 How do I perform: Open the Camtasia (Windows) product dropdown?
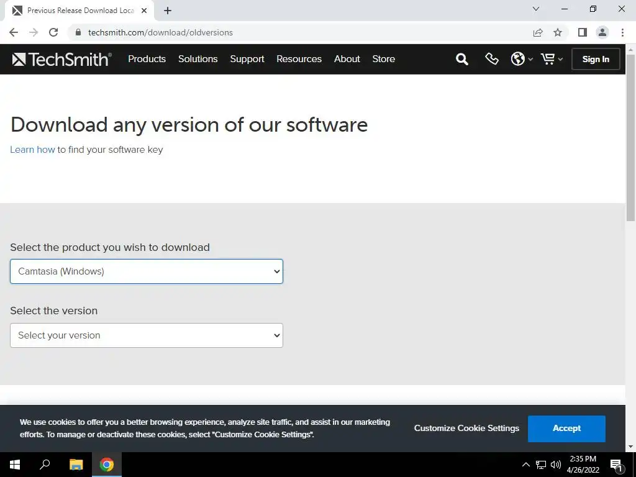[x=147, y=271]
